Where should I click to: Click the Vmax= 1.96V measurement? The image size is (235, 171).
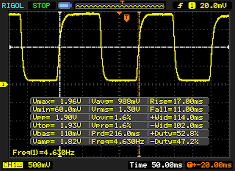(57, 101)
